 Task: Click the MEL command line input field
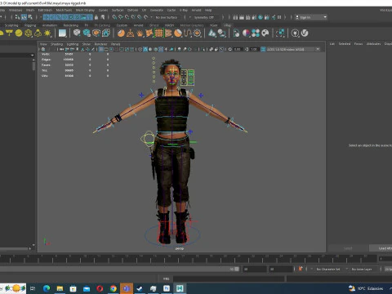pyautogui.click(x=229, y=278)
